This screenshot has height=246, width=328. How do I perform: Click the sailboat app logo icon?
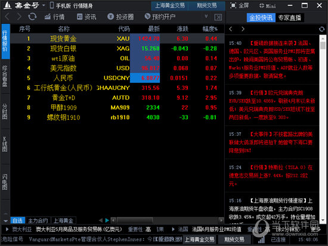(x=8, y=5)
